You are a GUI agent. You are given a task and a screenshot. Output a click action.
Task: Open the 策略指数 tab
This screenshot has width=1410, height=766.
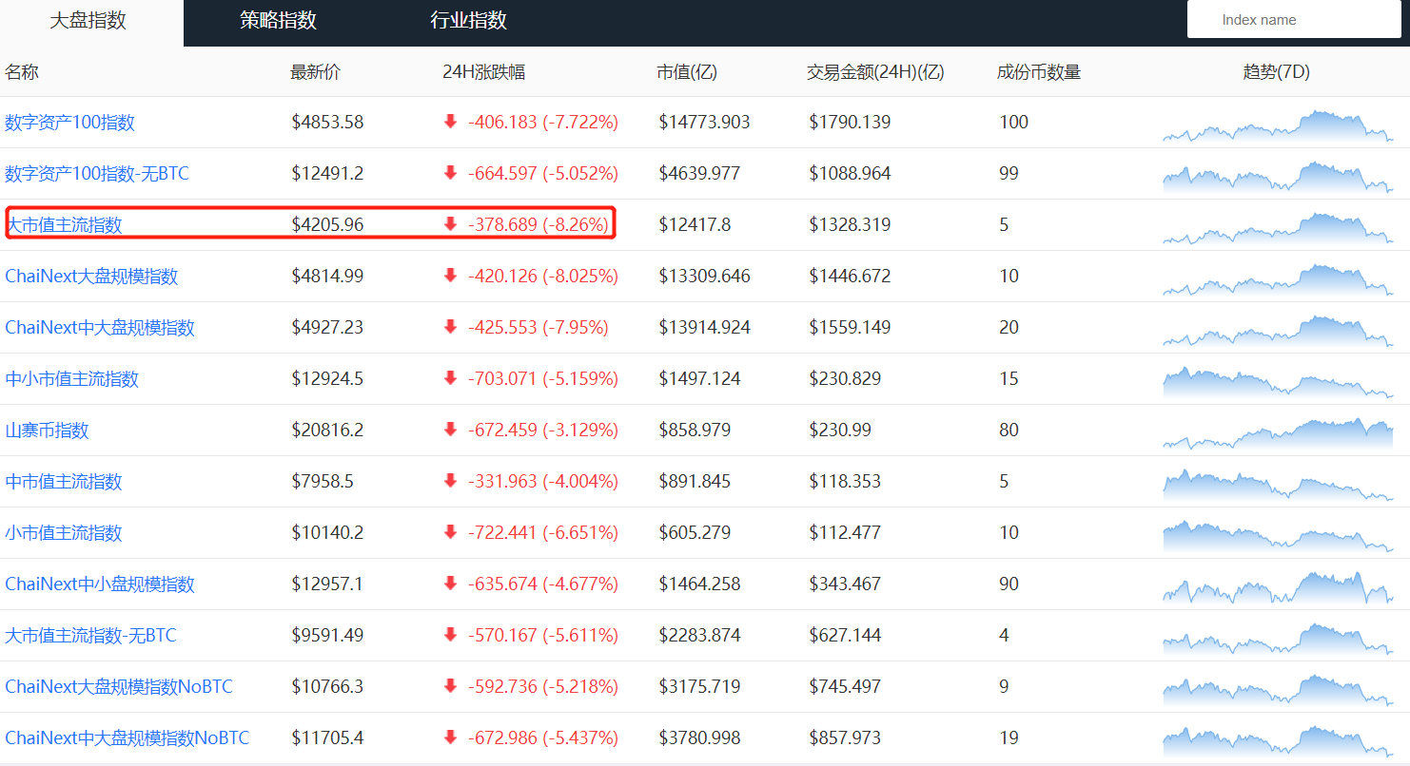(279, 21)
